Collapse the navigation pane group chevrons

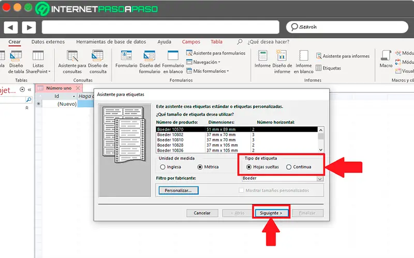[27, 108]
